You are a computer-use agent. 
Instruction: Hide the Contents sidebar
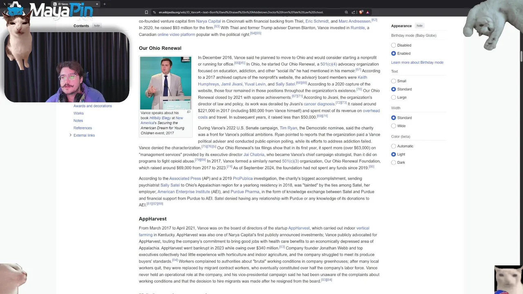97,26
